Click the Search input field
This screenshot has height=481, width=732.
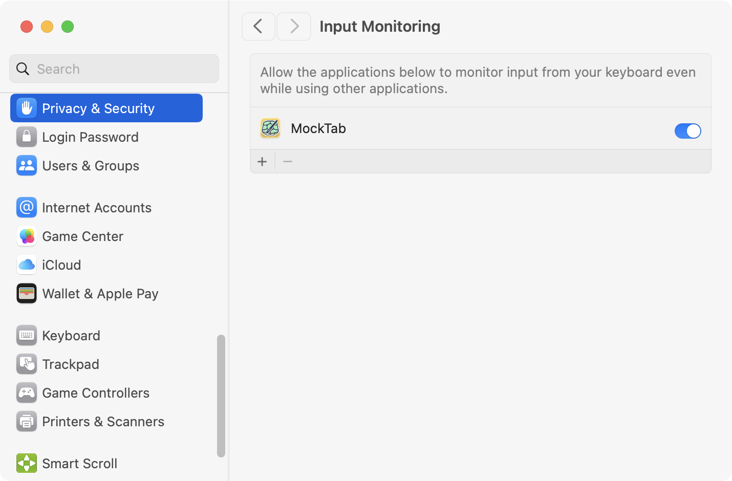tap(114, 69)
